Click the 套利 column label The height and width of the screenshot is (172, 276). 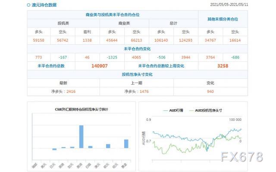click(x=87, y=32)
